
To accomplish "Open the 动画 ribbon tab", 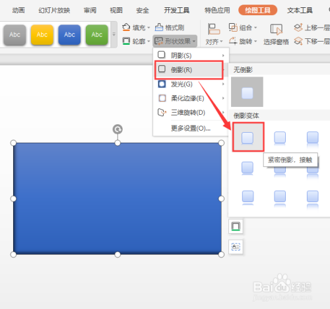I will coord(18,10).
